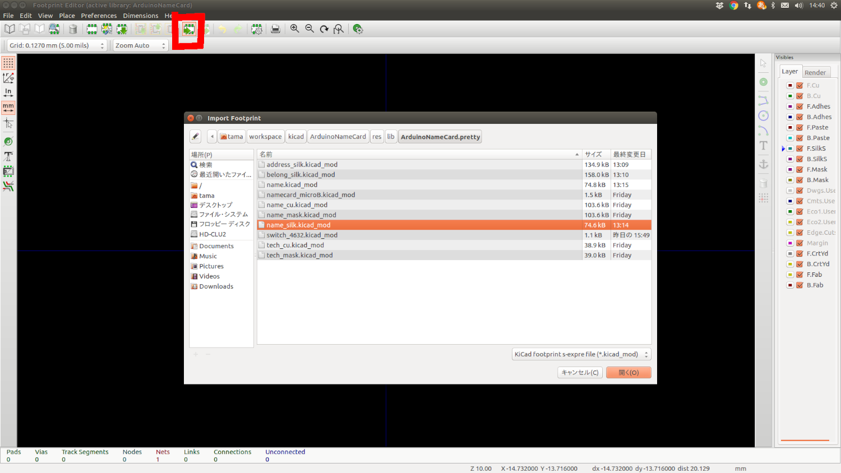
Task: Click the ArduinoNameCard path breadcrumb button
Action: click(338, 136)
